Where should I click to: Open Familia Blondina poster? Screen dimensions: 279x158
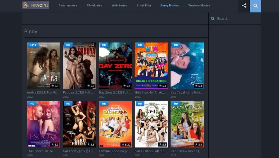[x=115, y=124]
